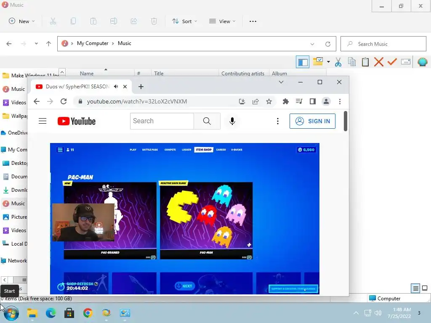Select Network in the Explorer sidebar

pyautogui.click(x=14, y=261)
